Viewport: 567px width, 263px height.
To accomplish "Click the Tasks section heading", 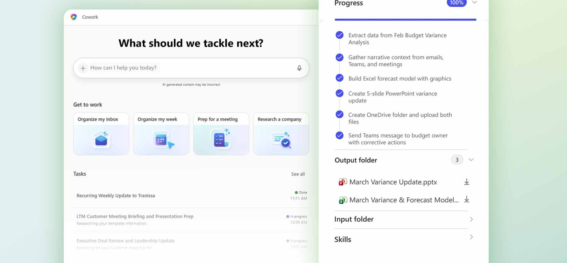I will click(79, 174).
